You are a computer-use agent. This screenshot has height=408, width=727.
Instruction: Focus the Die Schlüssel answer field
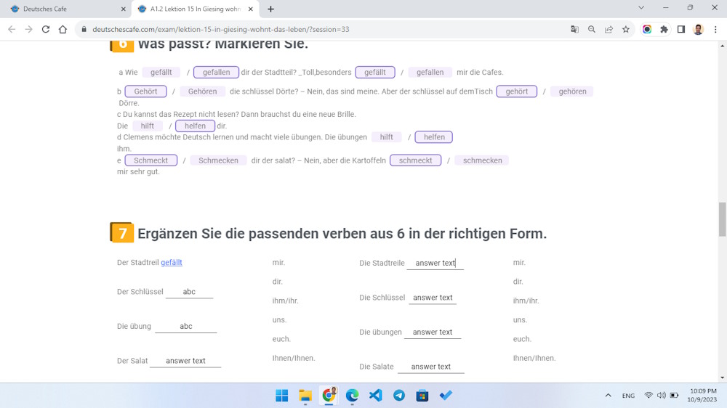(433, 298)
